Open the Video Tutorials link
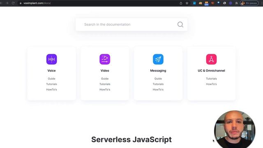Viewport: 263px width, 148px height. [x=105, y=84]
